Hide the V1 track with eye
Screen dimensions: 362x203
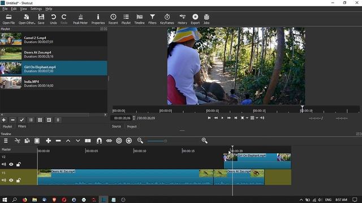[11, 180]
